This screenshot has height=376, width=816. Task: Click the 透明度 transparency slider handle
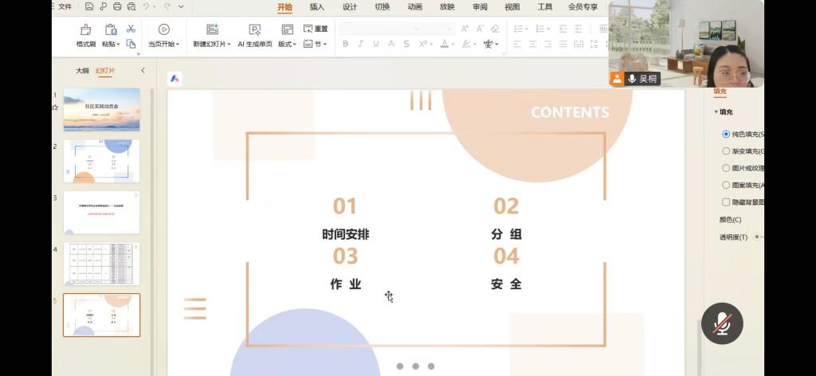point(756,237)
